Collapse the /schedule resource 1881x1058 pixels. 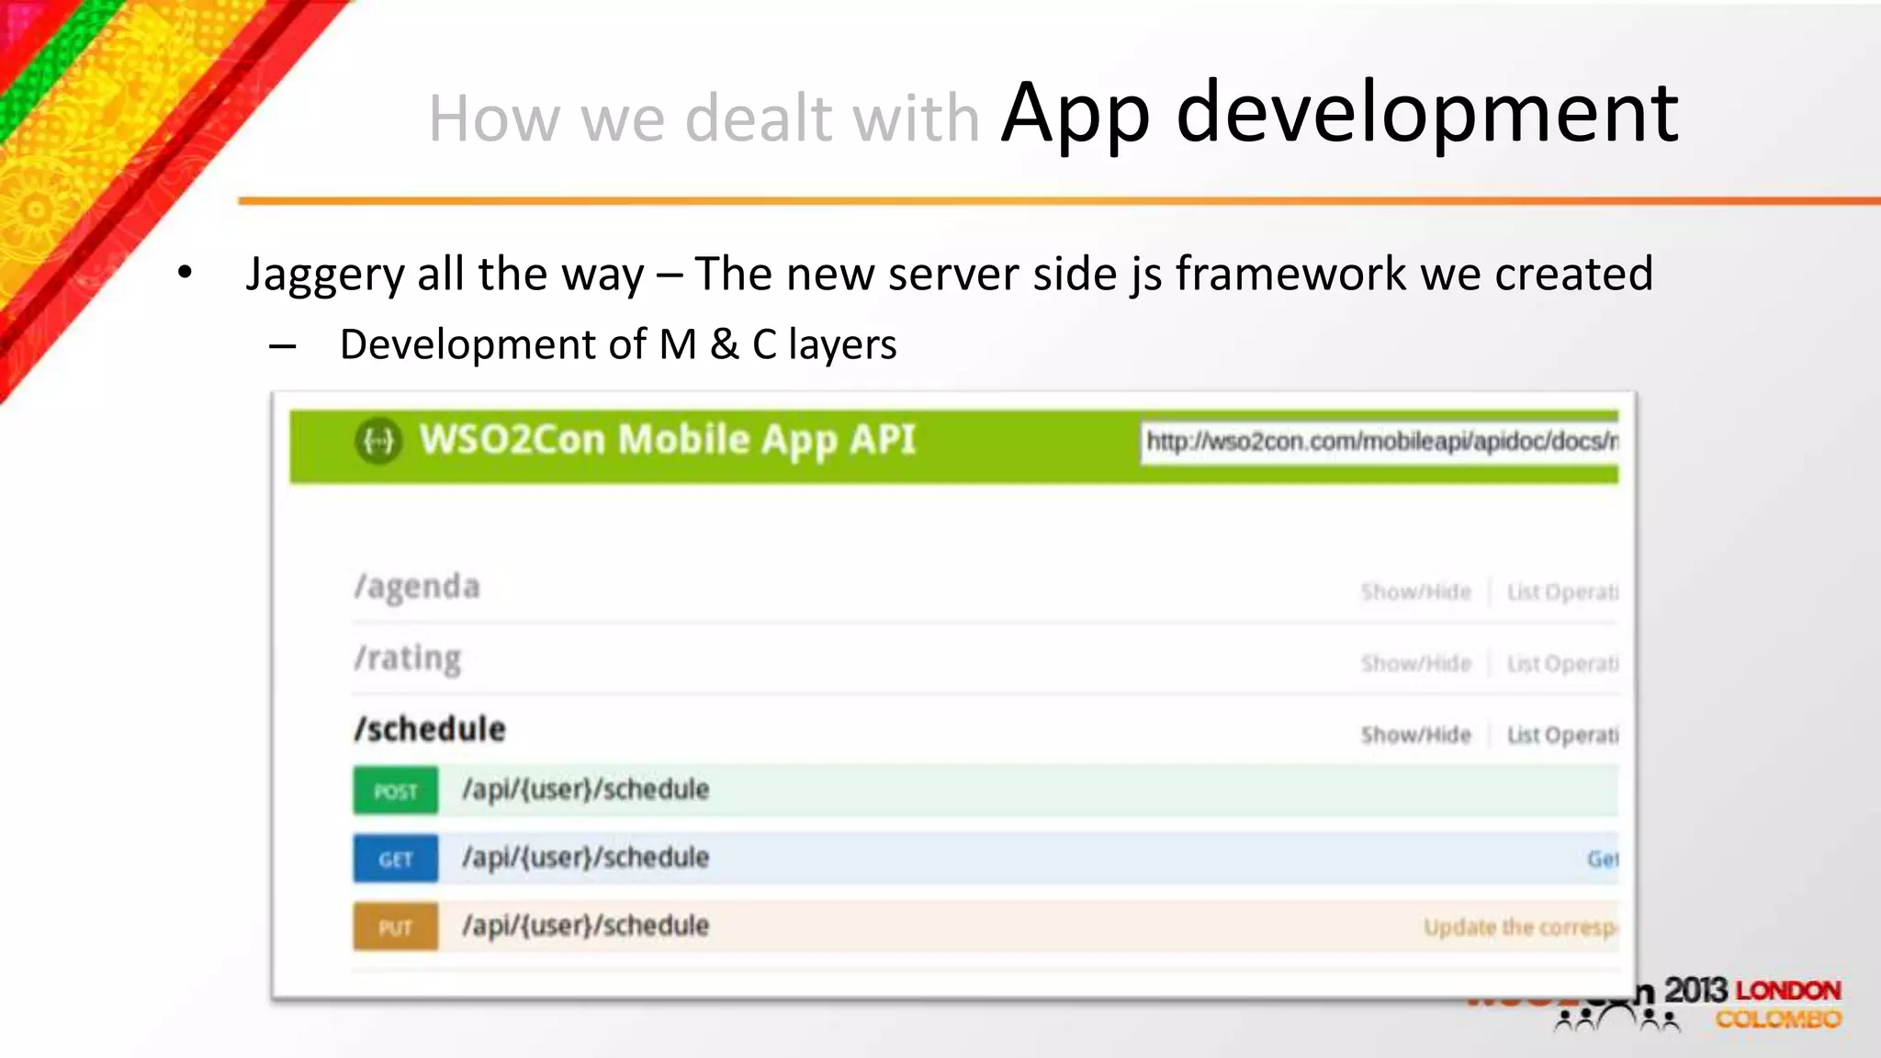[x=430, y=729]
